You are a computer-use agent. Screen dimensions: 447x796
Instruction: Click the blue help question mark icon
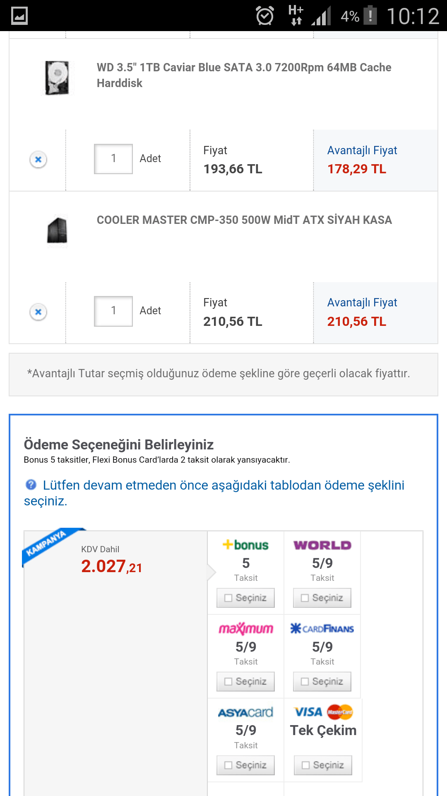click(x=30, y=484)
